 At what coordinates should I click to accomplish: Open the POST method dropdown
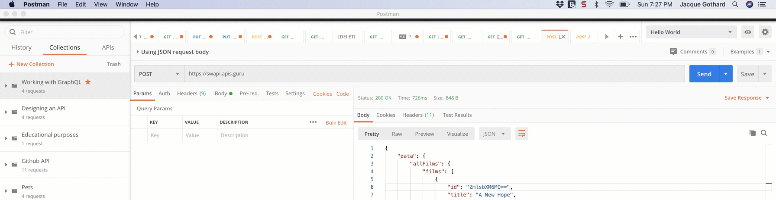coord(159,74)
